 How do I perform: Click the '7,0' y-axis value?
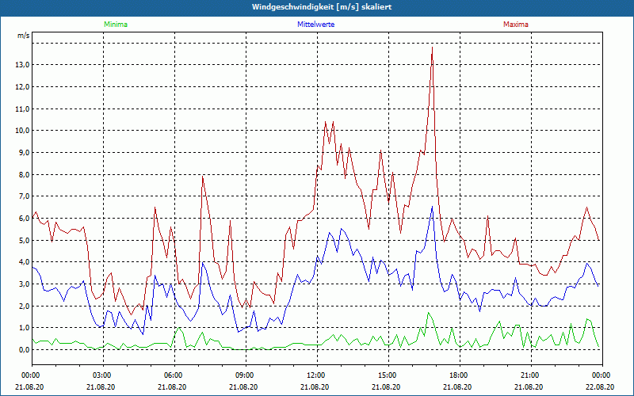[x=25, y=196]
